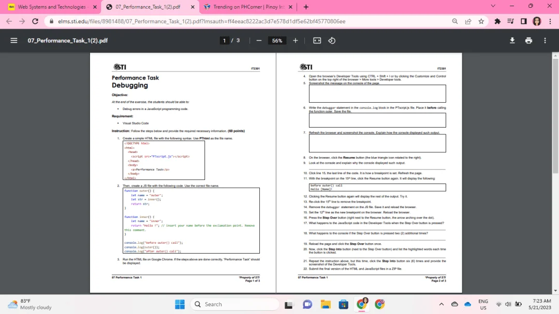Click the vertical scrollbar of the PDF

click(x=555, y=116)
